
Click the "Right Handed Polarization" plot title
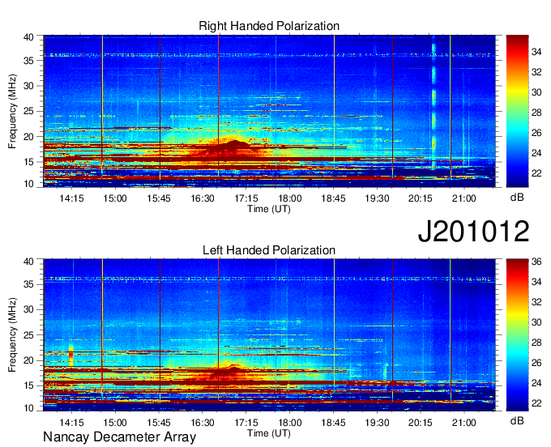(269, 26)
